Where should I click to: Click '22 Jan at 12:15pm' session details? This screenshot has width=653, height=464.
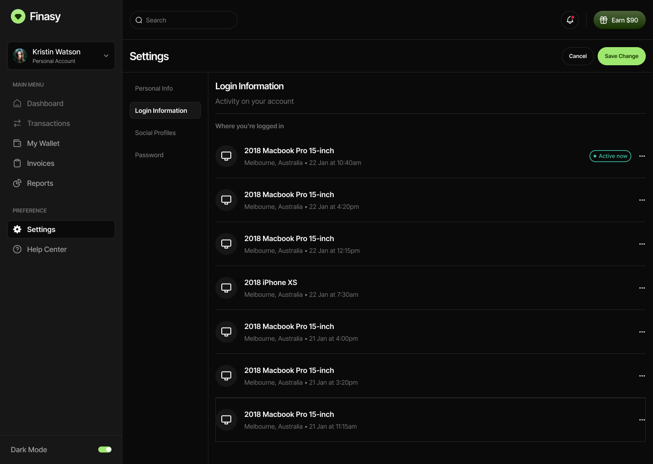click(x=334, y=251)
